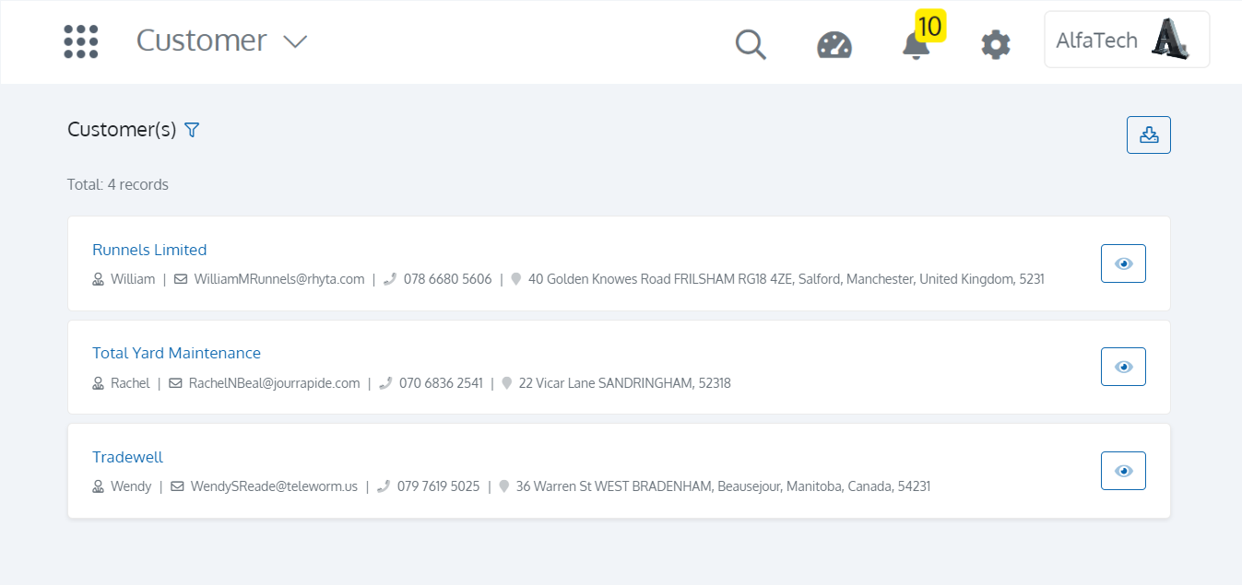Click location pin beside Vicar Lane address
The height and width of the screenshot is (585, 1242).
point(507,383)
